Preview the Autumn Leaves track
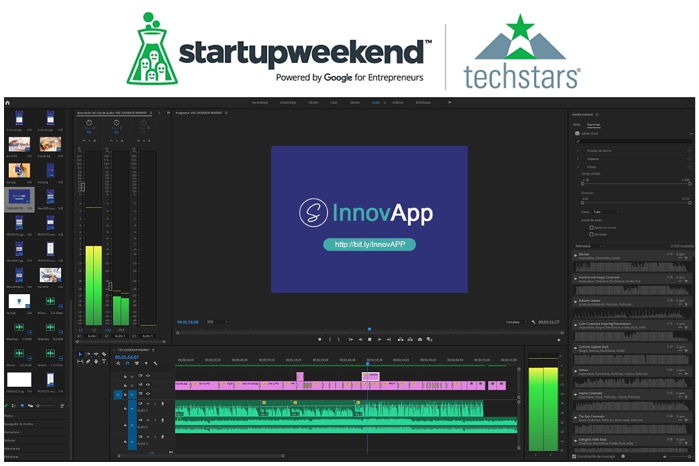The image size is (699, 466). [x=576, y=301]
